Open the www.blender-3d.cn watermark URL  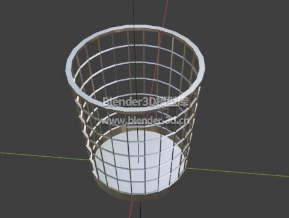pyautogui.click(x=145, y=121)
